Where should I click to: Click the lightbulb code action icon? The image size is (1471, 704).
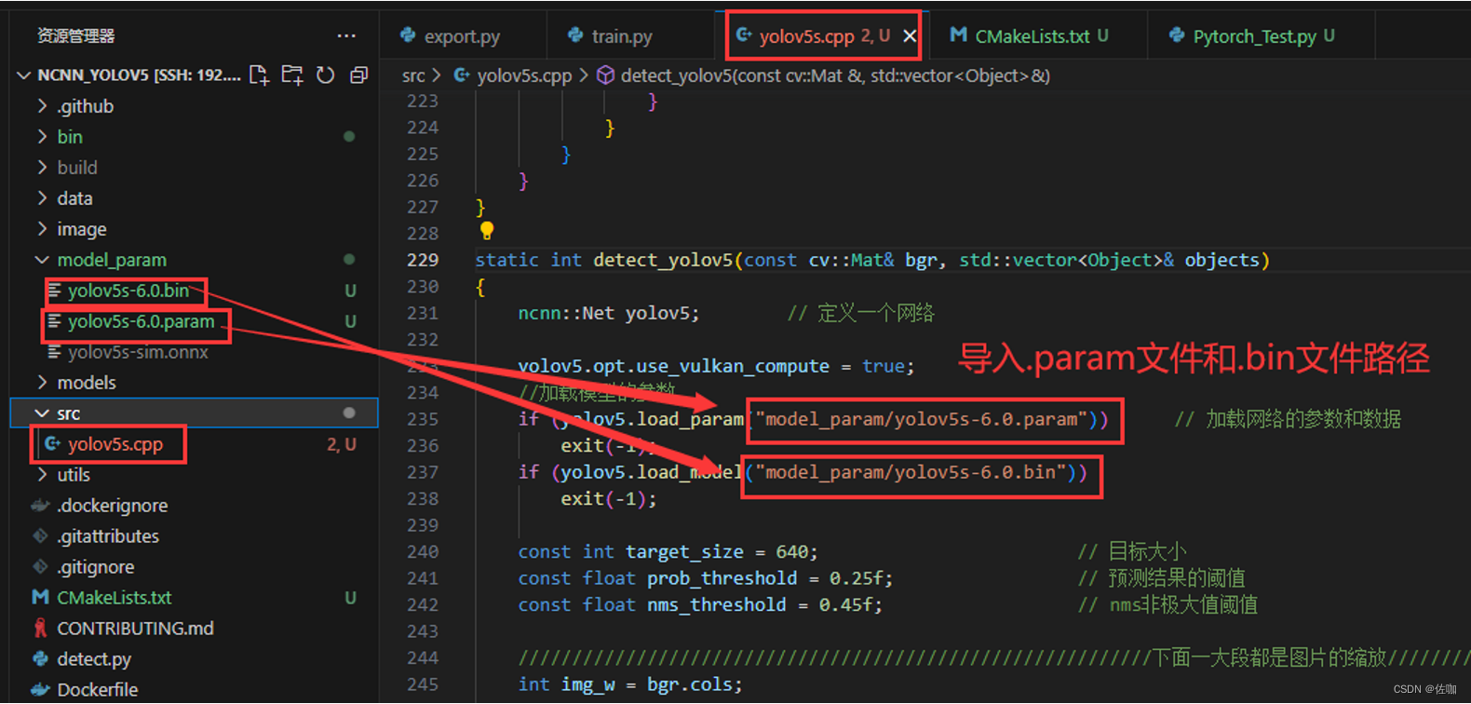pyautogui.click(x=486, y=229)
